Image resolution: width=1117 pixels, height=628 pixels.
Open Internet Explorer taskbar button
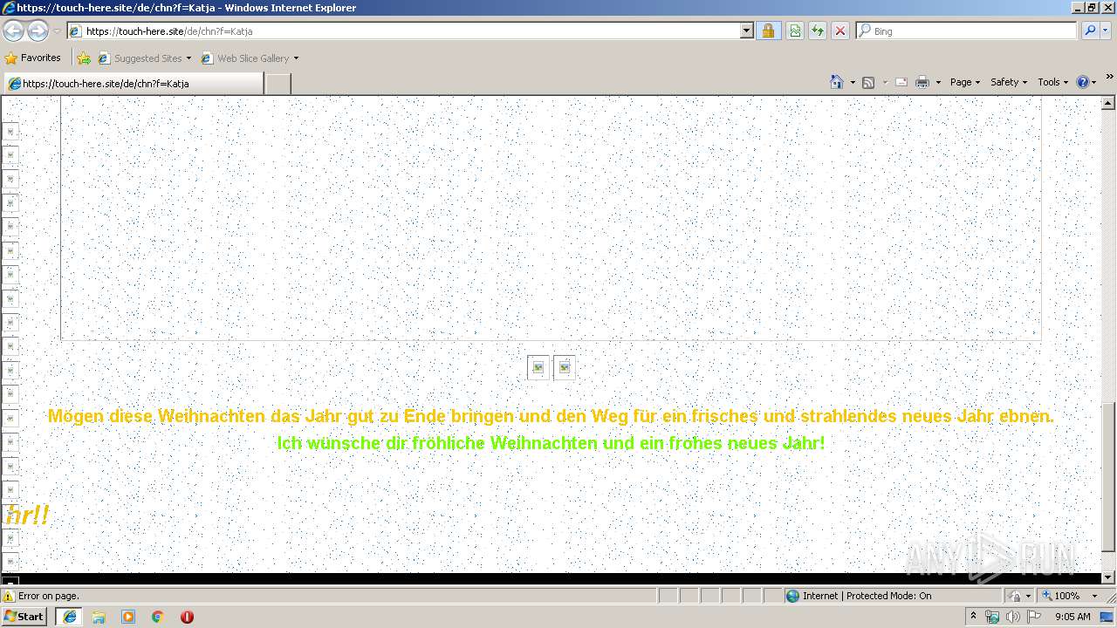(x=69, y=617)
